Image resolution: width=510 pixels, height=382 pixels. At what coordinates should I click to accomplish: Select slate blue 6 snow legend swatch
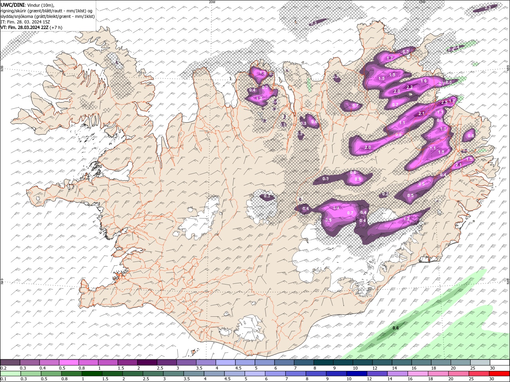pyautogui.click(x=284, y=363)
